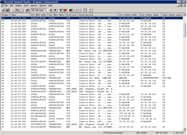Go to previous frame with up arrow
The width and height of the screenshot is (187, 135).
point(55,10)
